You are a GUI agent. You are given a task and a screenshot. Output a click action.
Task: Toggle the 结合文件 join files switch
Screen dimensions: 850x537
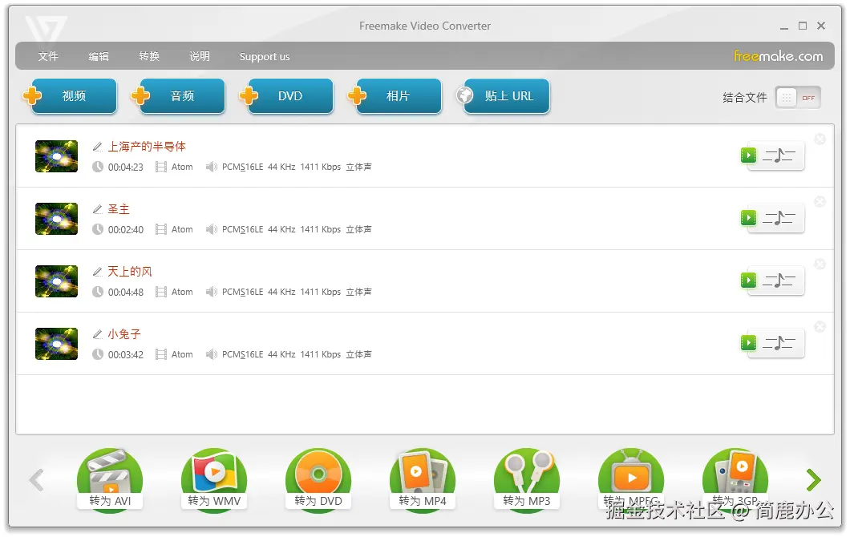pyautogui.click(x=797, y=97)
